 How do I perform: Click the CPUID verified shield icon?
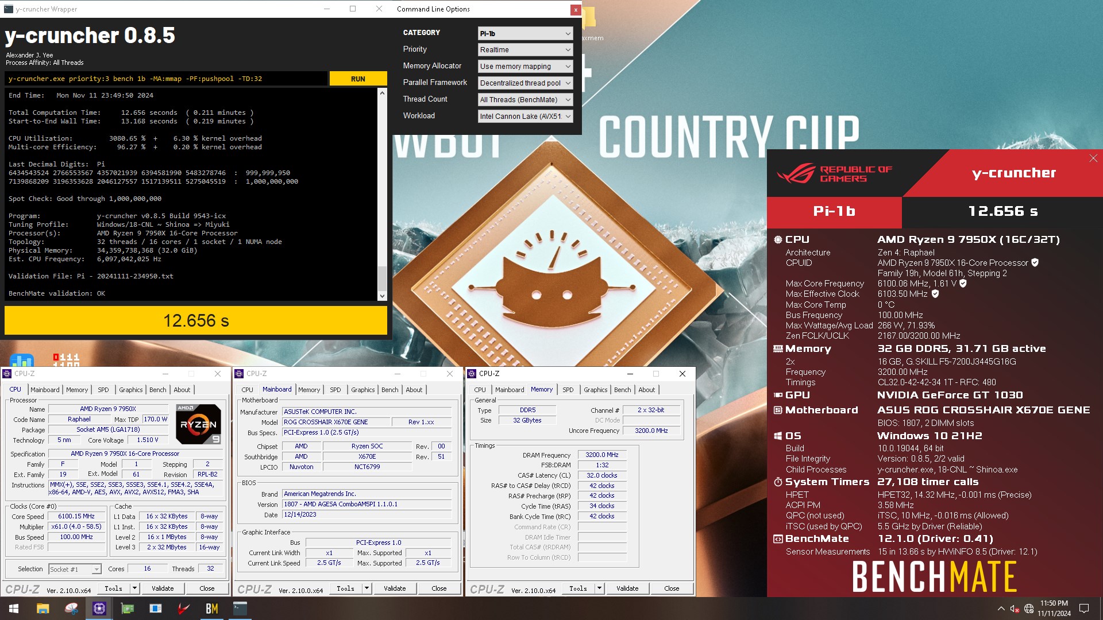(1035, 262)
